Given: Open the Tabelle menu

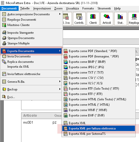Looking at the screenshot, I should 25,8.
